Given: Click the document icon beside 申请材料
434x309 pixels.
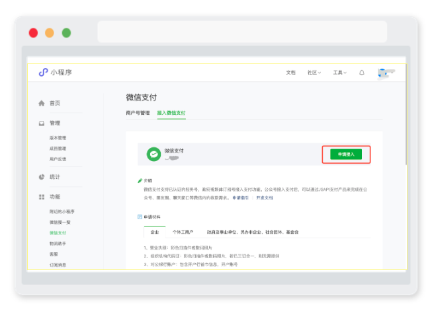Looking at the screenshot, I should [140, 217].
